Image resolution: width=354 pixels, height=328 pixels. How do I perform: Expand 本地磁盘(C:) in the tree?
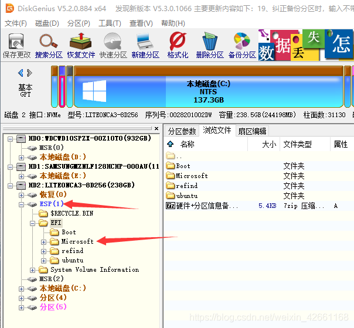click(x=22, y=289)
